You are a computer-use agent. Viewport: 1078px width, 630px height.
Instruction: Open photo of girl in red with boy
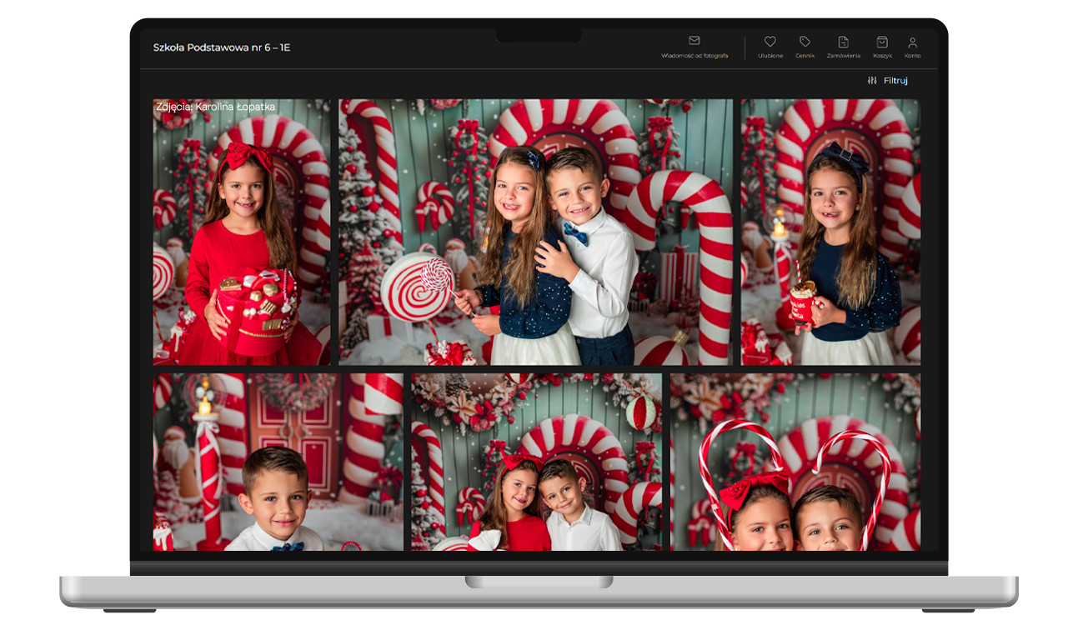(537, 462)
